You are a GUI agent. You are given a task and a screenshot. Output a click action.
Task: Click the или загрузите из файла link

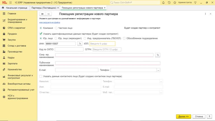click(50, 22)
